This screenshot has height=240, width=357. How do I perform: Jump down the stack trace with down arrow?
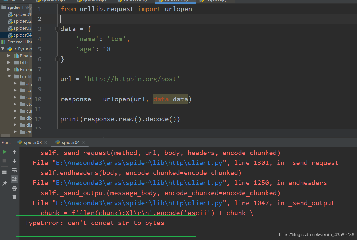click(14, 161)
